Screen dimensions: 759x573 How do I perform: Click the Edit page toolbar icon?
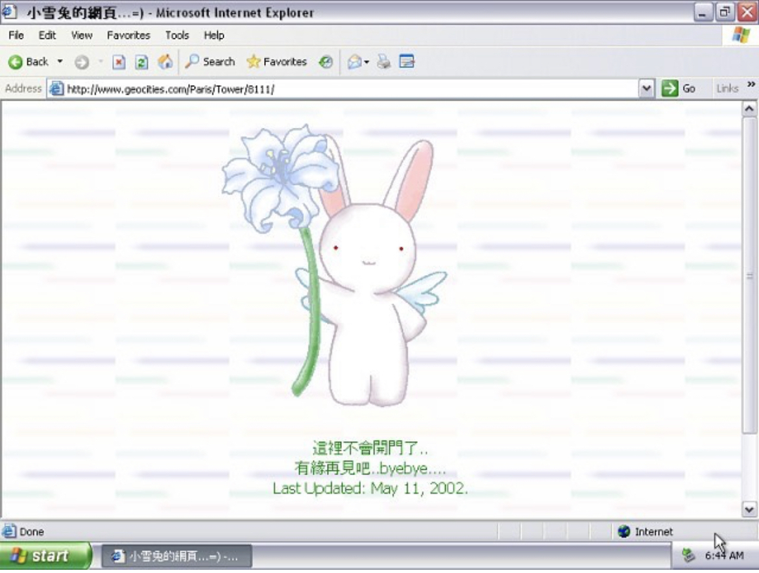(x=407, y=62)
